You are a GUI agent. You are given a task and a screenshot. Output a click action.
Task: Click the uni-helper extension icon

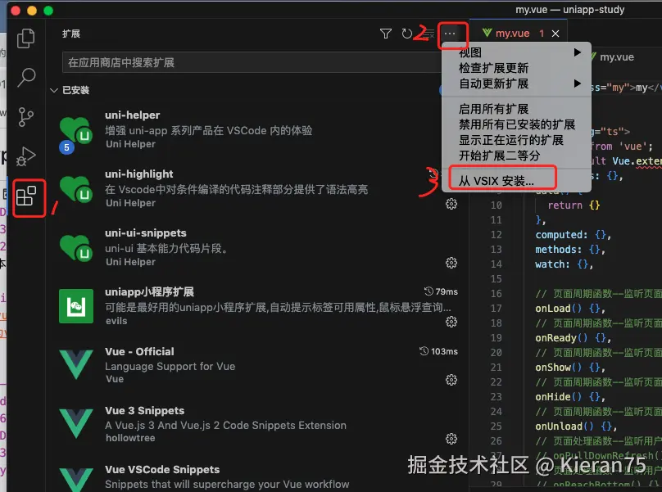pos(76,130)
